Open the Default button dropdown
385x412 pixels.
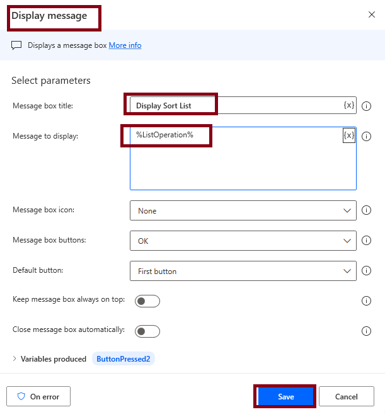point(243,271)
